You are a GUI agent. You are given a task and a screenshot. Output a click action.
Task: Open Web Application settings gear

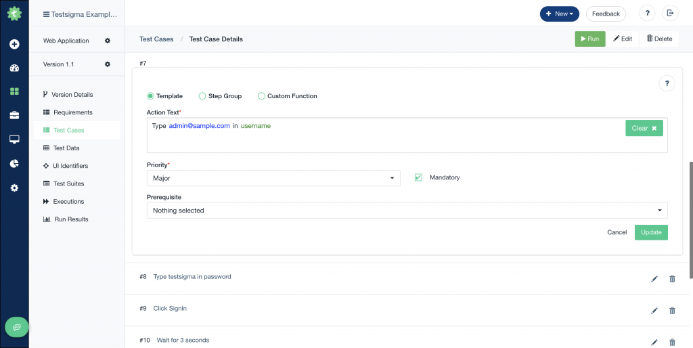pos(108,41)
